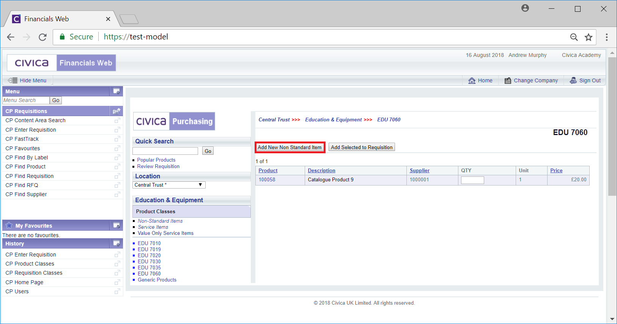
Task: Open the browser zoom magnifier icon
Action: [x=574, y=37]
